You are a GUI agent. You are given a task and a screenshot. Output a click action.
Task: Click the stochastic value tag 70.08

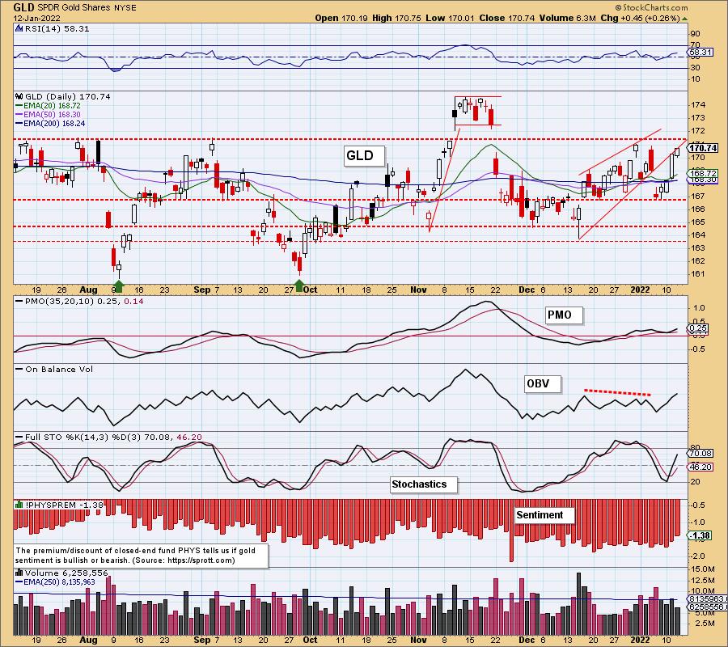(700, 454)
